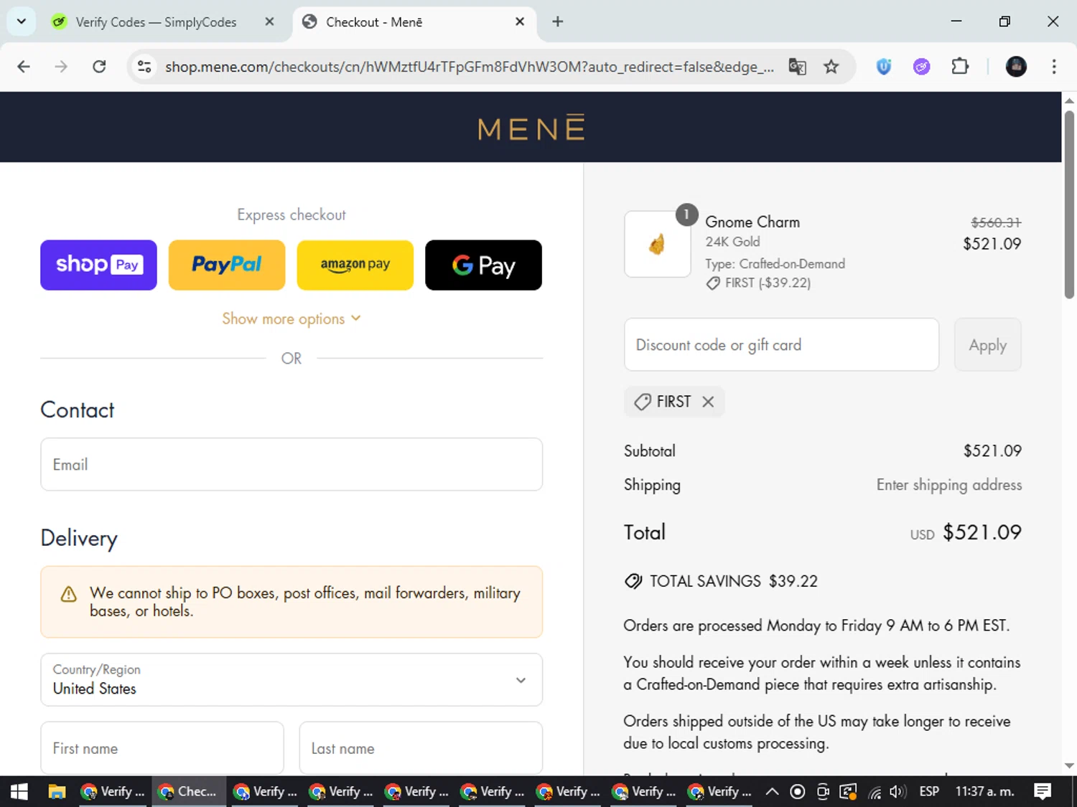The height and width of the screenshot is (807, 1077).
Task: Open the Chrome three-dot menu
Action: [x=1053, y=67]
